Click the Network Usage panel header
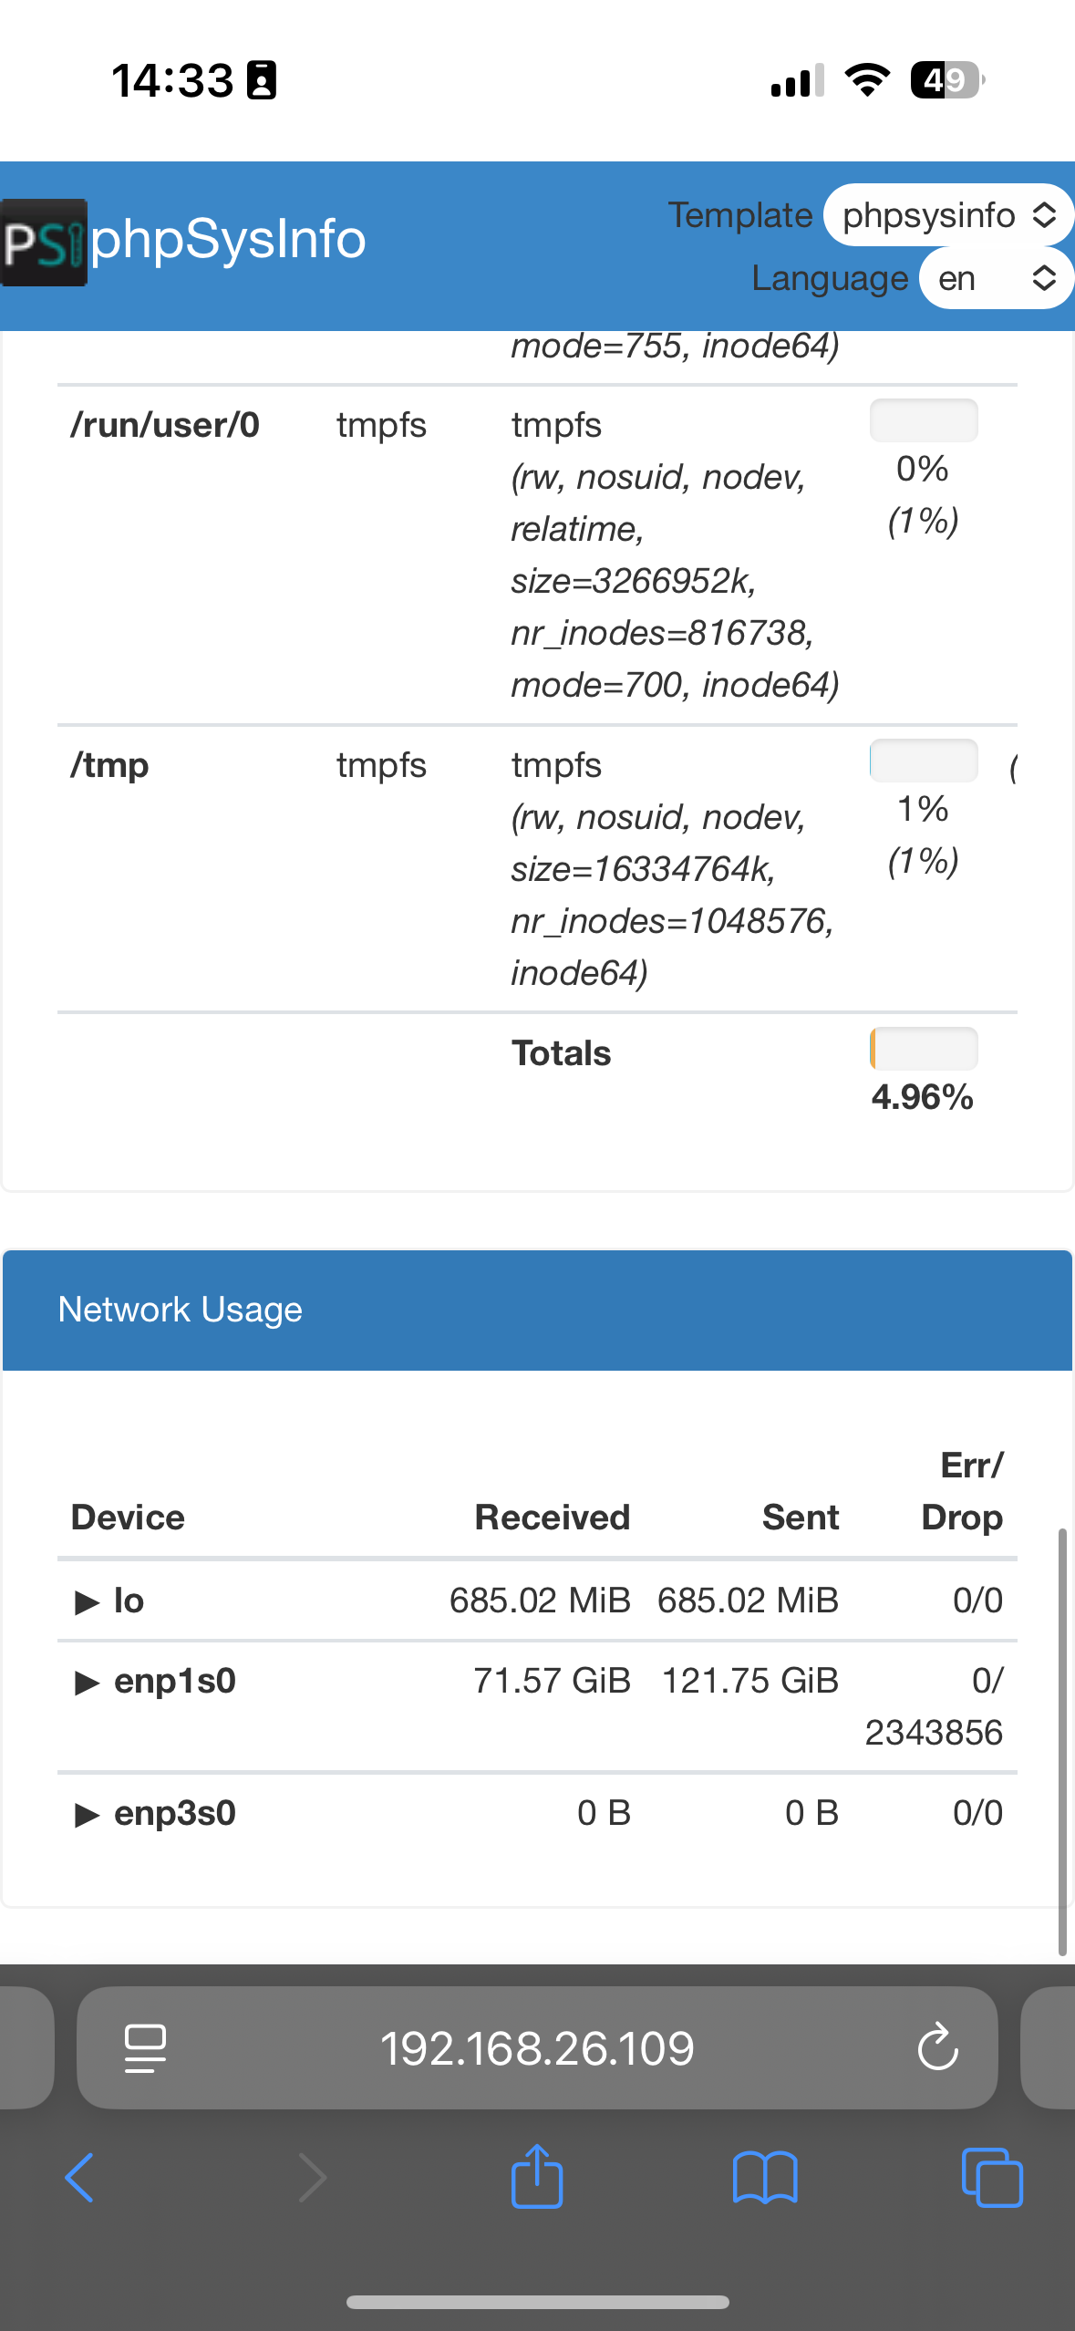 (537, 1311)
